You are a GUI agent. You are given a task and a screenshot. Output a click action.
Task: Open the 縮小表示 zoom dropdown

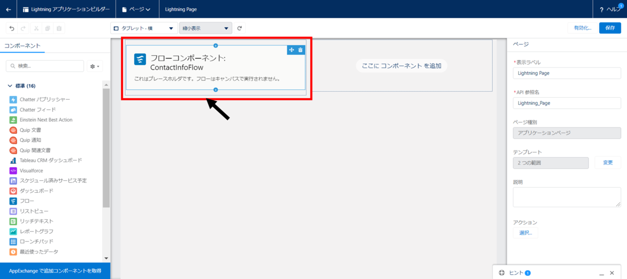[x=205, y=28]
